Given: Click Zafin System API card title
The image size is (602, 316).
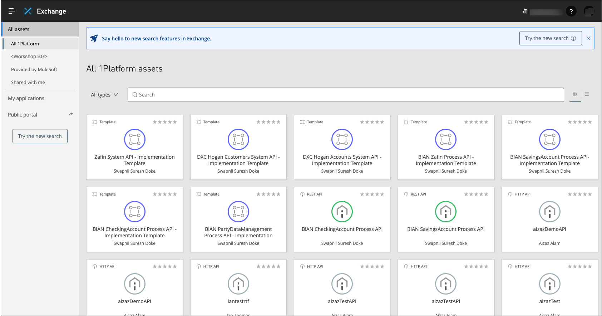Looking at the screenshot, I should click(135, 160).
